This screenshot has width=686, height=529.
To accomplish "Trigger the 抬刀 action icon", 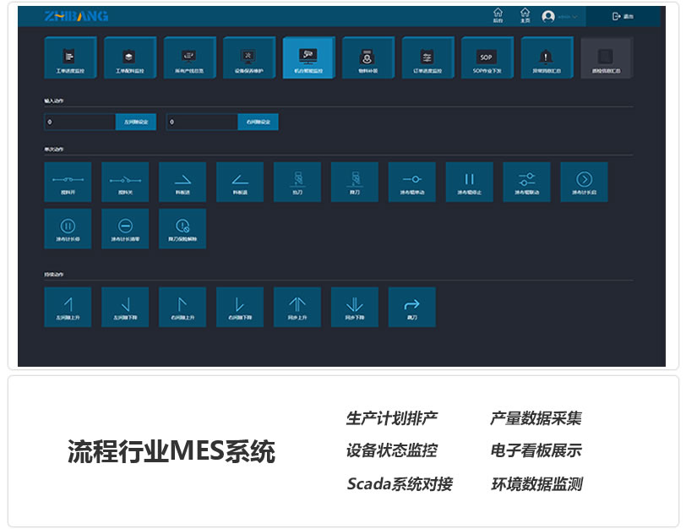I will (297, 181).
